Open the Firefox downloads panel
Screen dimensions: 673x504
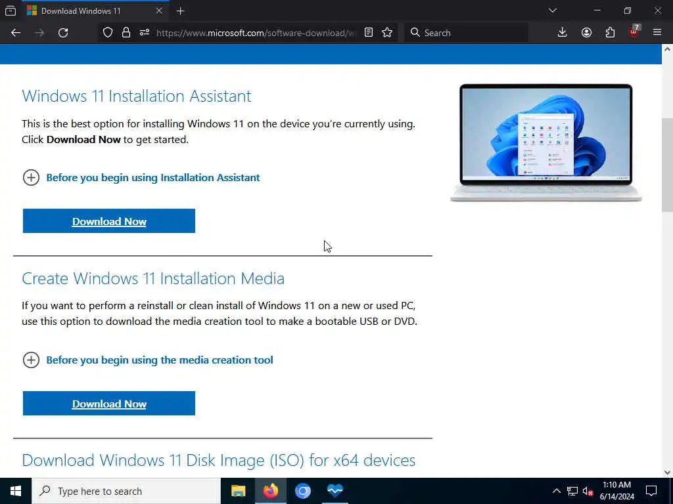(x=563, y=33)
